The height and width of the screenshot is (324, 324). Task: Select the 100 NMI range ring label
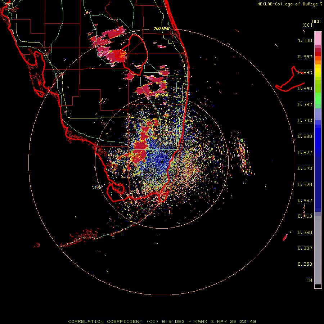point(162,28)
